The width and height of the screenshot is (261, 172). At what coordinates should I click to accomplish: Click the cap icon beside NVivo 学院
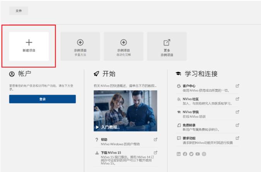click(x=179, y=112)
